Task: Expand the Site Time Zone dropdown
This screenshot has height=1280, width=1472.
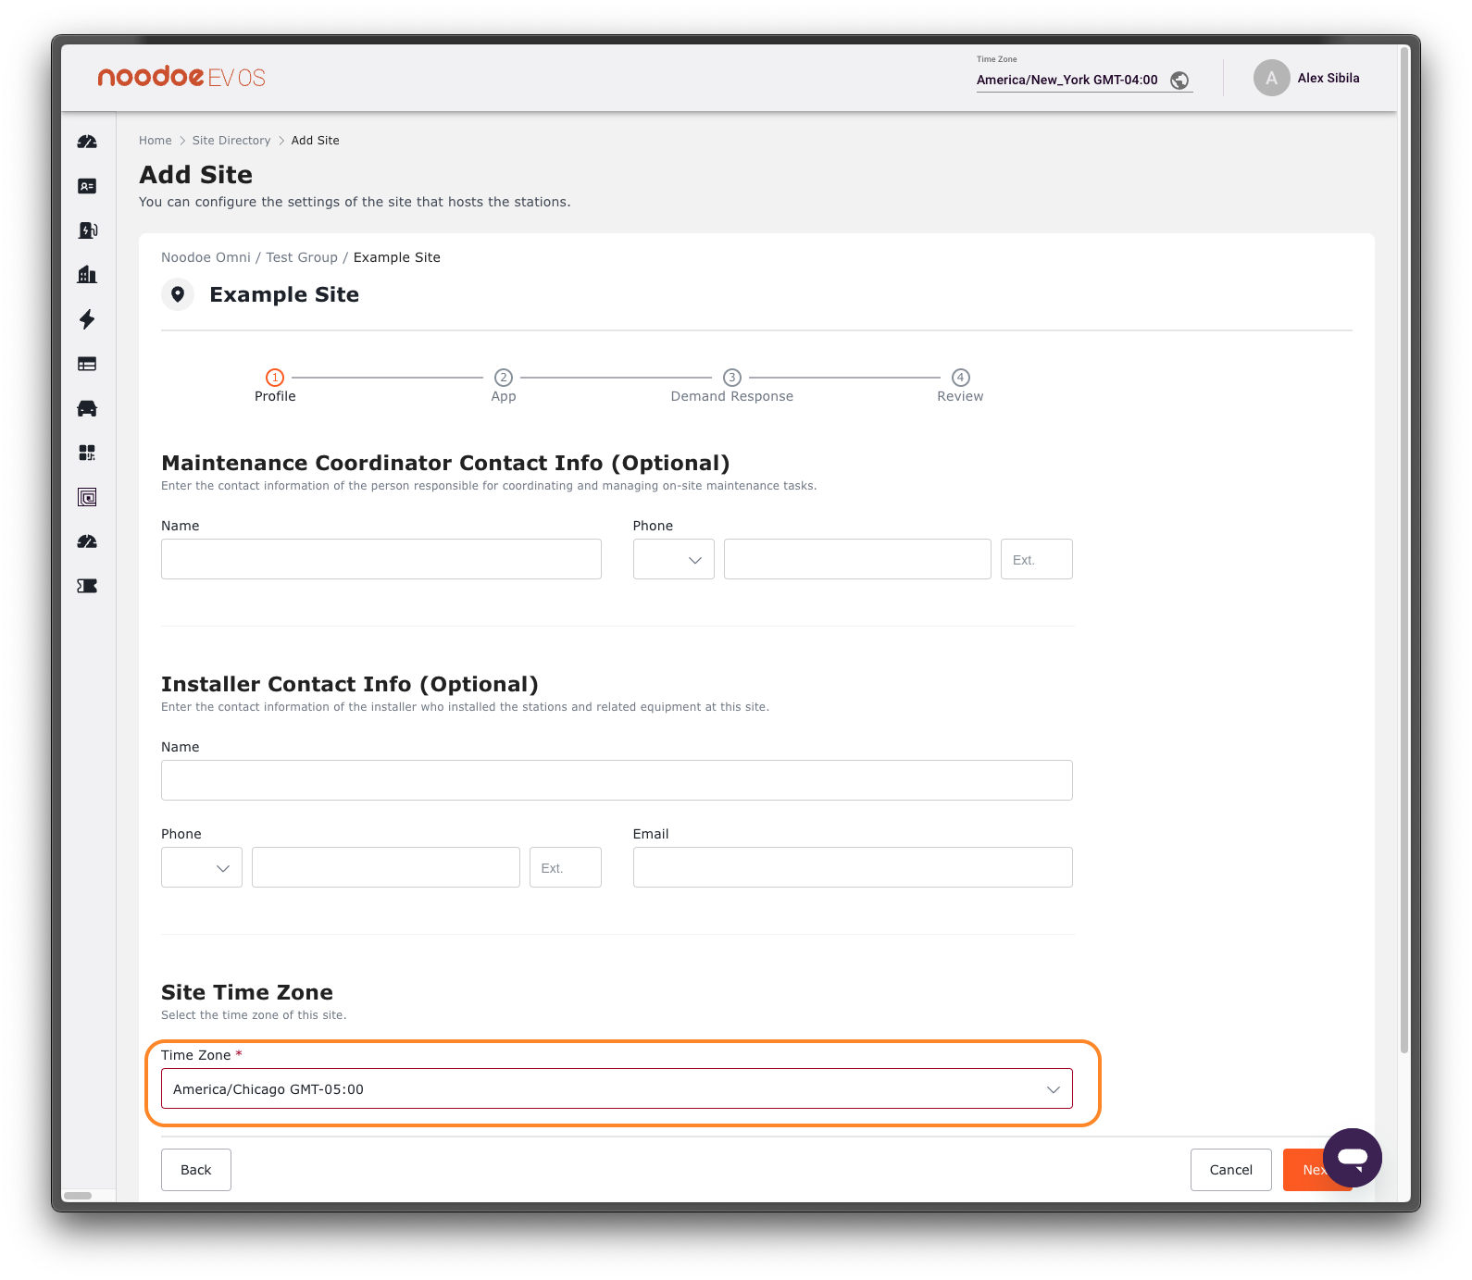Action: 617,1089
